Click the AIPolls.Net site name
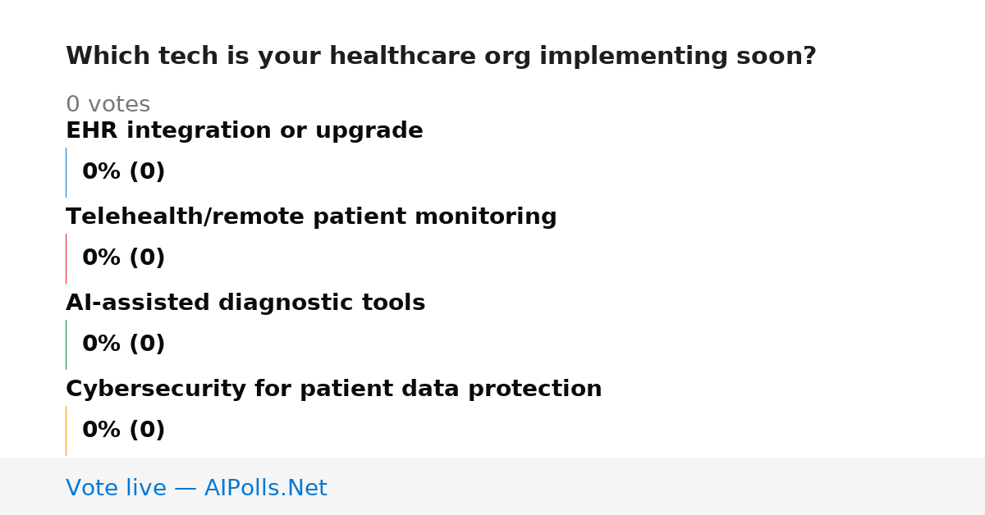 coord(266,489)
